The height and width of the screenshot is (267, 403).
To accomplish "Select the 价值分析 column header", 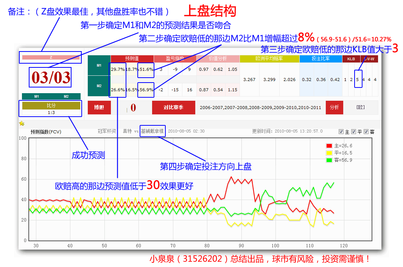I will [218, 59].
